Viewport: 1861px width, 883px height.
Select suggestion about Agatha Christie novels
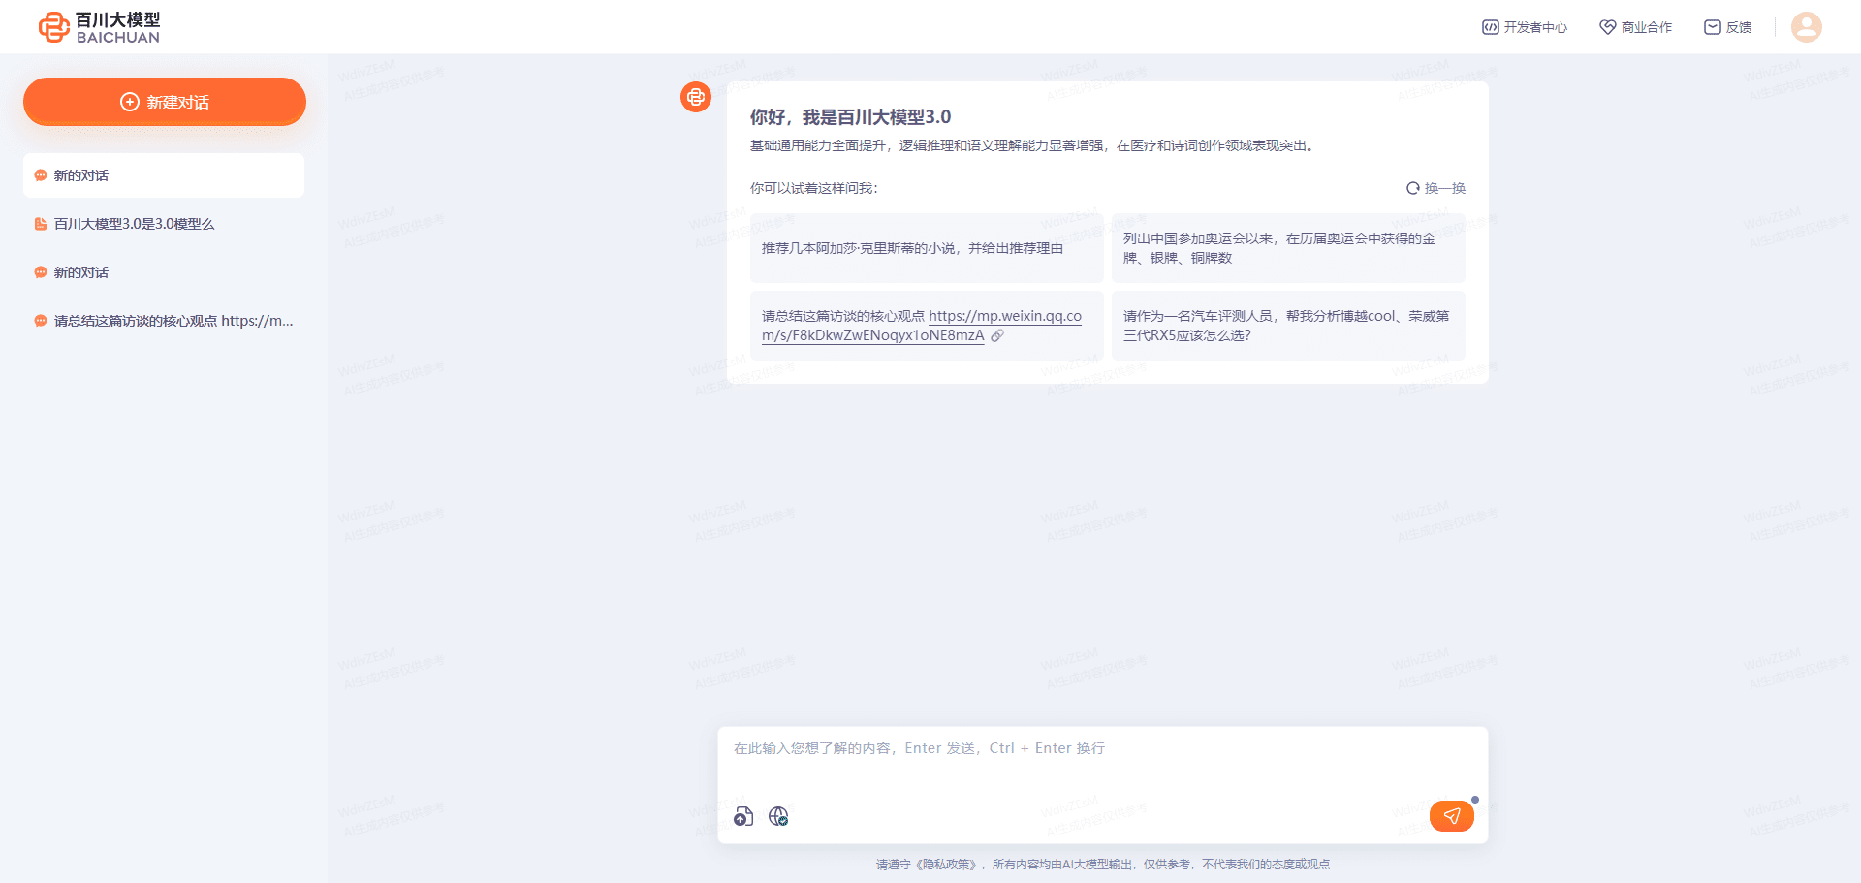[927, 248]
